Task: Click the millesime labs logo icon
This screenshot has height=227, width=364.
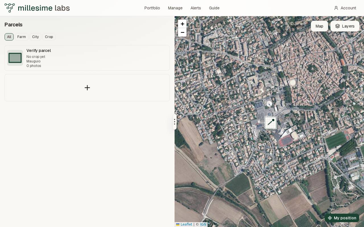Action: (x=10, y=8)
